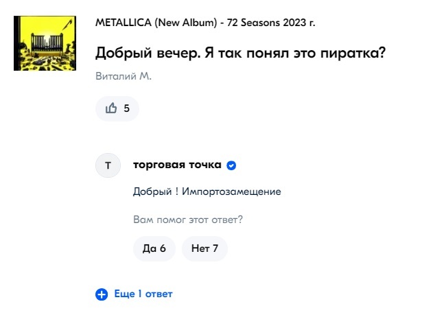This screenshot has width=422, height=326.
Task: Click the like count number 5
Action: [126, 108]
